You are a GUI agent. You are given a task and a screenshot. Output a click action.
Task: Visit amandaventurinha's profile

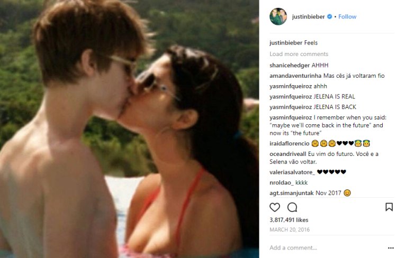[295, 76]
